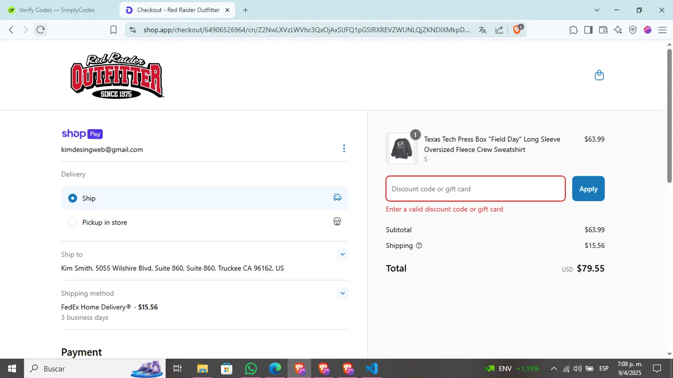Screen dimensions: 673x378
Task: Select the Checkout Red Raider Outfitter tab
Action: click(x=178, y=10)
